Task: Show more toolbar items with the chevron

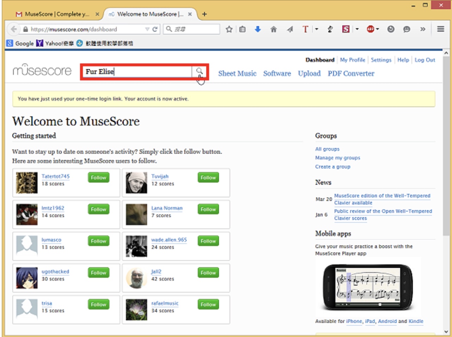Action: 423,29
